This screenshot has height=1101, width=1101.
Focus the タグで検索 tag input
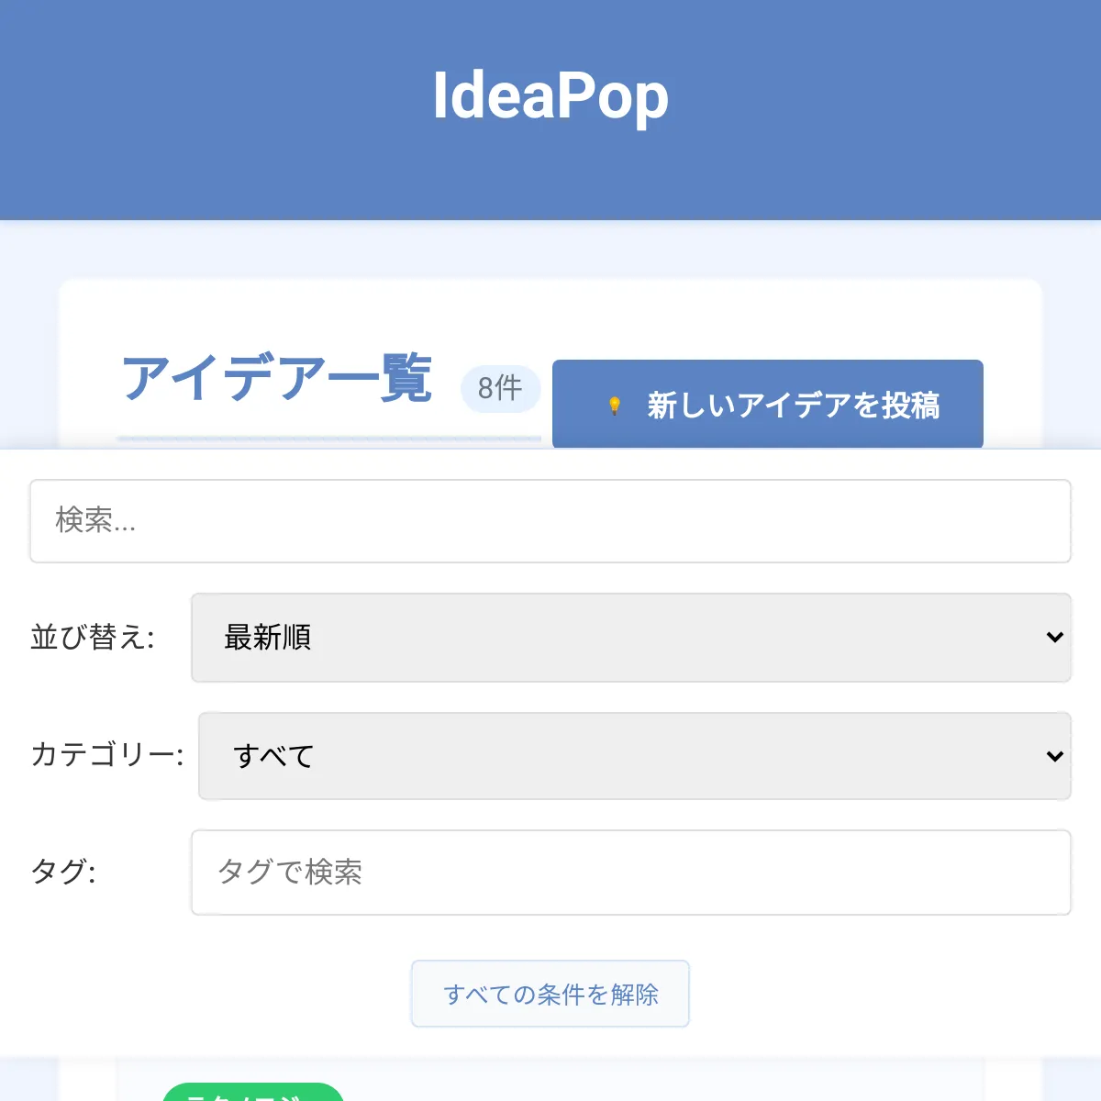(x=630, y=873)
